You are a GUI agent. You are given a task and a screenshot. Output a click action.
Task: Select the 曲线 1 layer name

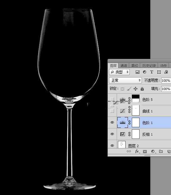[148, 111]
